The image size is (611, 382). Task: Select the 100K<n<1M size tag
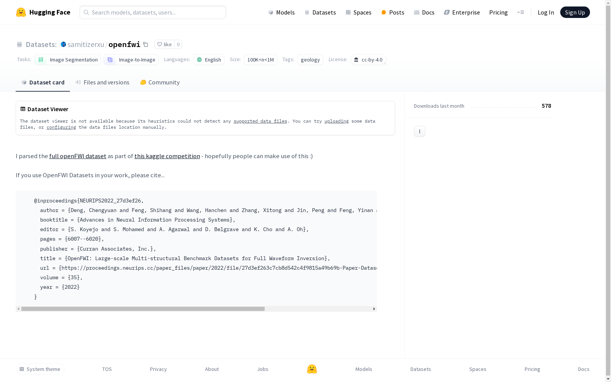(260, 60)
